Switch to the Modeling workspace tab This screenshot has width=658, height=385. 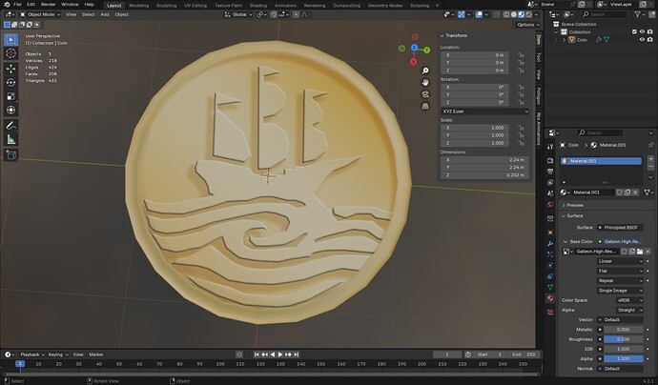click(x=139, y=6)
